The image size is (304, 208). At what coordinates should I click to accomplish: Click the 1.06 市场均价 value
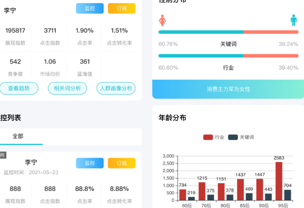coord(50,61)
